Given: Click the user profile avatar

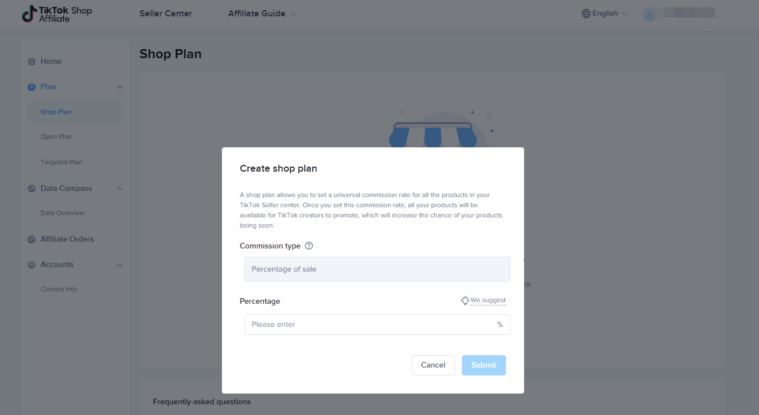Looking at the screenshot, I should tap(649, 14).
